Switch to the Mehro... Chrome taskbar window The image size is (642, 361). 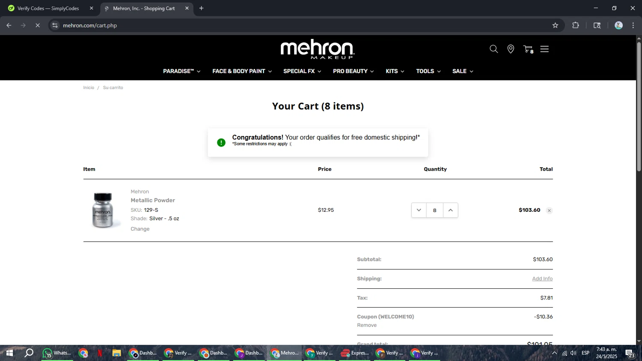pyautogui.click(x=285, y=353)
